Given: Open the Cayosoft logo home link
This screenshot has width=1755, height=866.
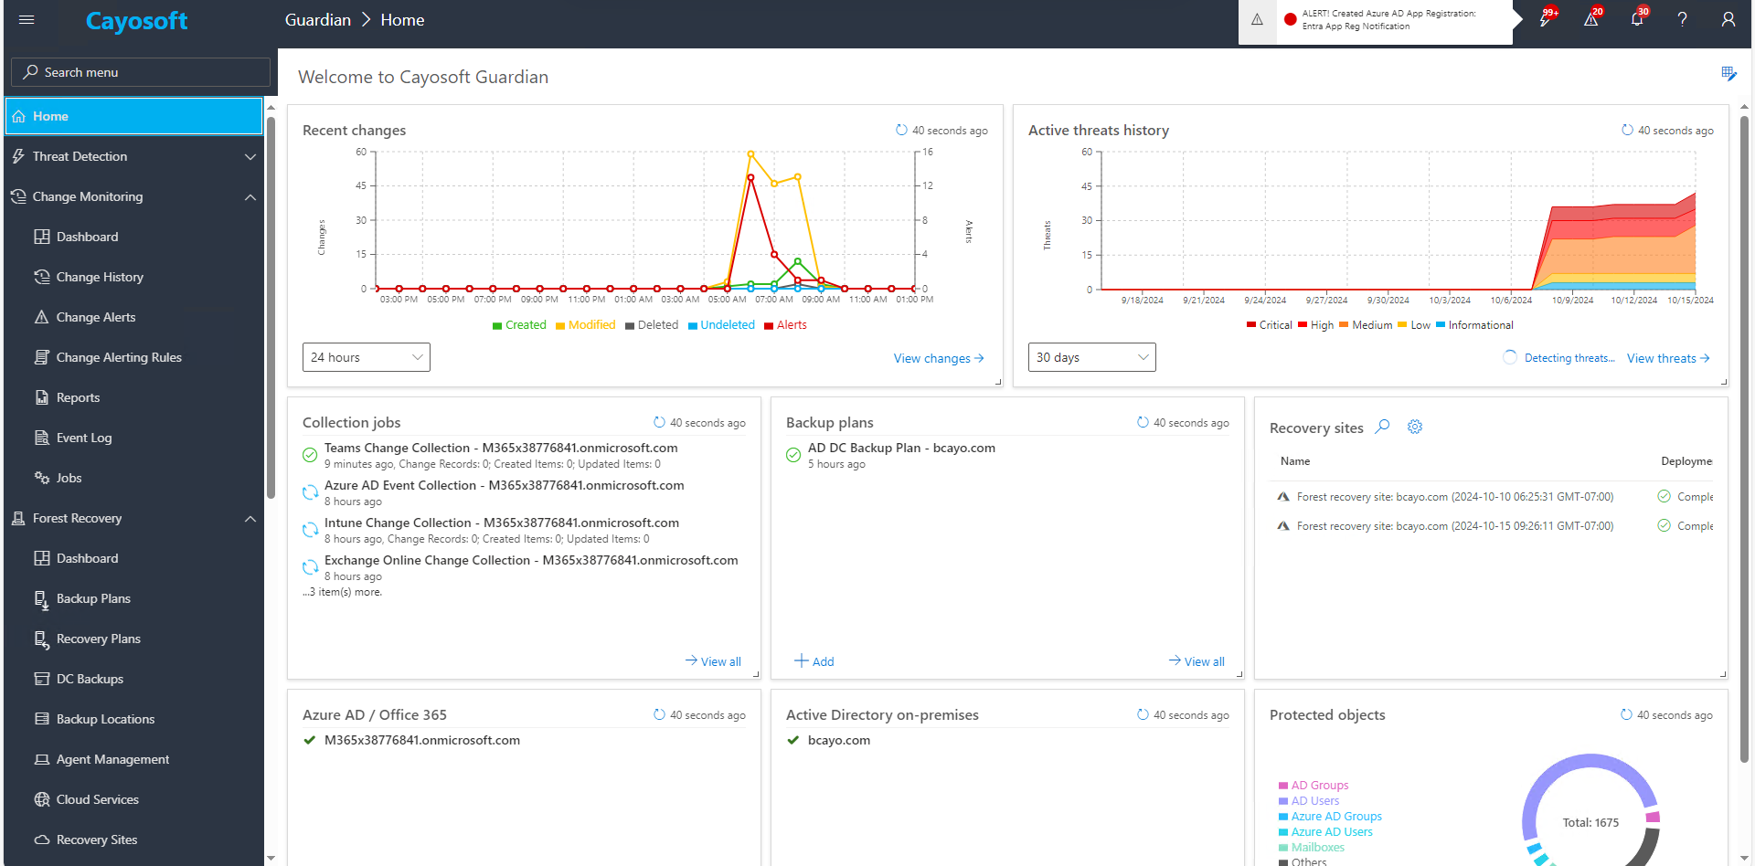Looking at the screenshot, I should click(x=136, y=20).
